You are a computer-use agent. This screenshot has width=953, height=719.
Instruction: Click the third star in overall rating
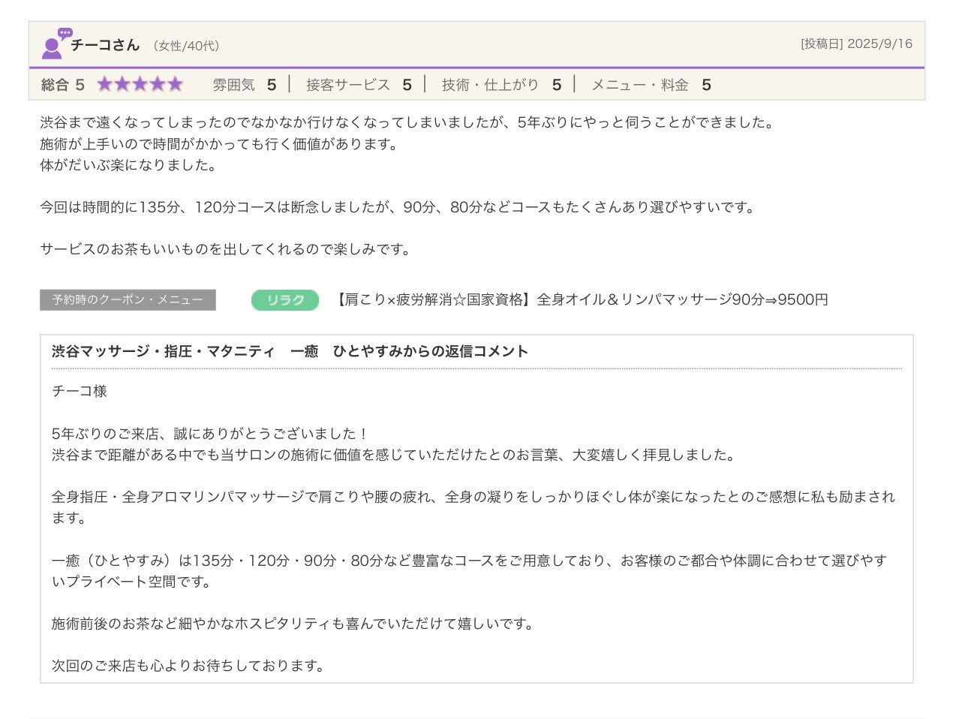140,84
